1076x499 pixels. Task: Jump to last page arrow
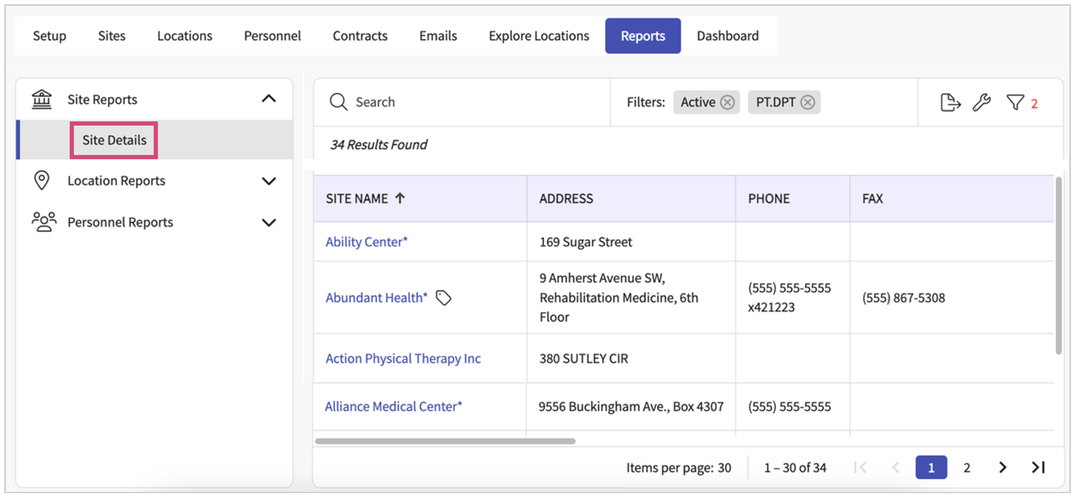[x=1038, y=467]
